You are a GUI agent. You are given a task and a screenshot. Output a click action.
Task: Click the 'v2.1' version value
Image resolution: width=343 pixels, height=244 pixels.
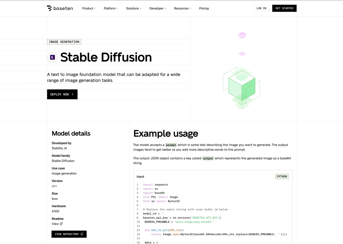(x=54, y=186)
